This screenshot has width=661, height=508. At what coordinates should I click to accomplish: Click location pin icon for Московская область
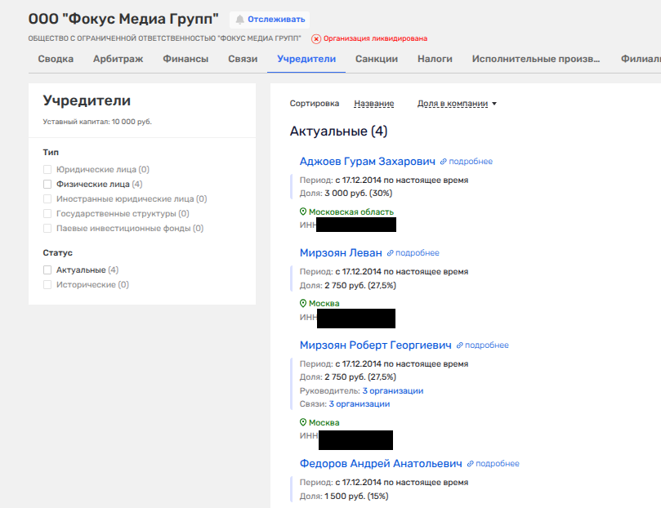303,212
